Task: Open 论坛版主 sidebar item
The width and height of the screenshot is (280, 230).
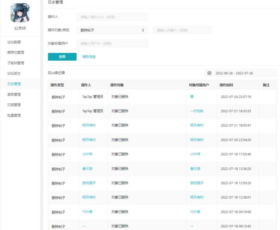Action: click(x=14, y=73)
